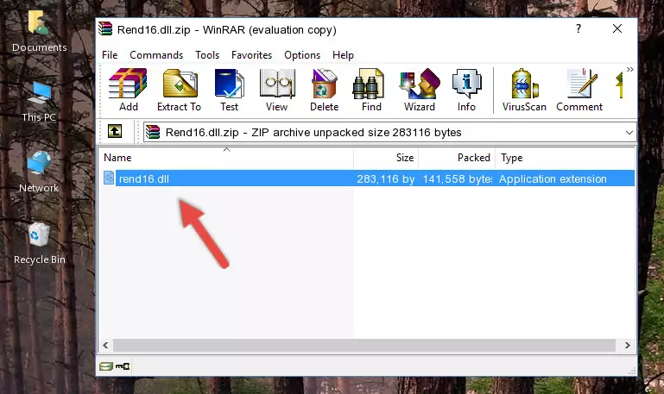Click the Application extension type cell
The width and height of the screenshot is (664, 394).
click(x=553, y=178)
